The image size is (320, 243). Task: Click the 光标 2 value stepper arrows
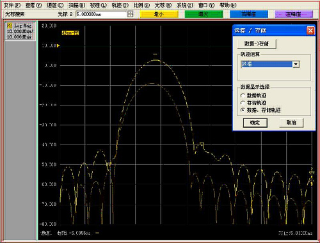tap(131, 14)
